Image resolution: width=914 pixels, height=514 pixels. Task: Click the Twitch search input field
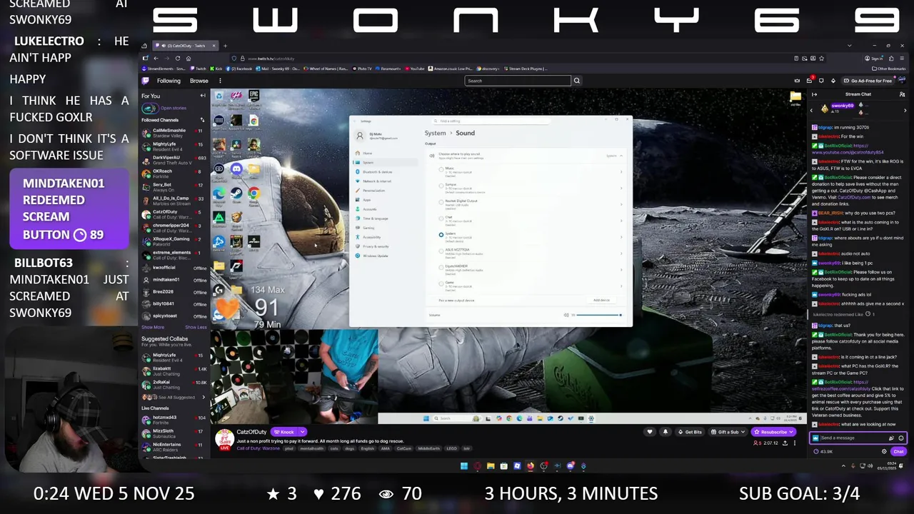coord(518,81)
